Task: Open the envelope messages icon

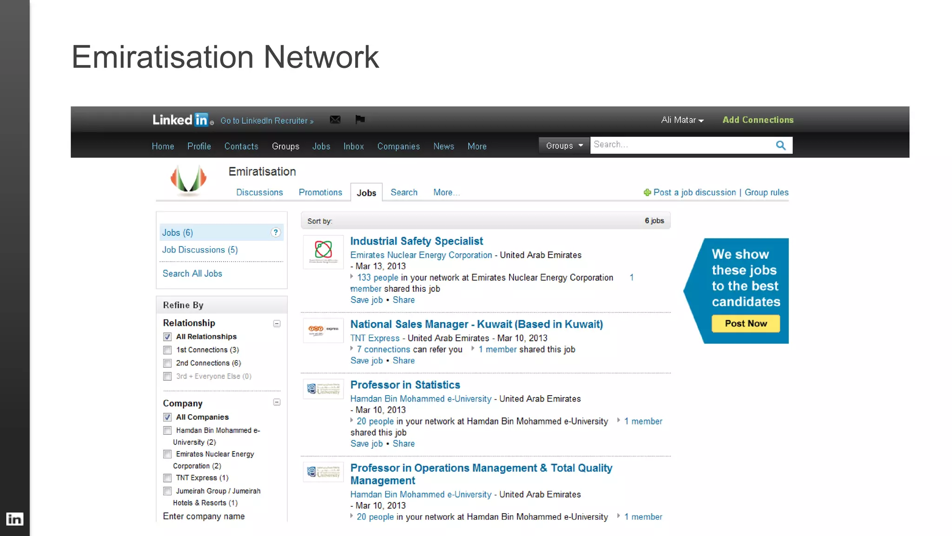Action: [x=335, y=119]
